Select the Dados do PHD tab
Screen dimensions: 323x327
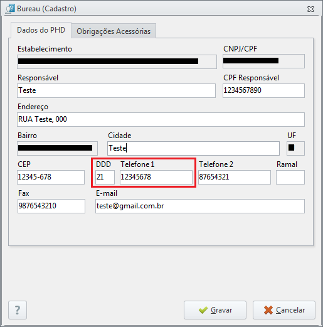click(x=41, y=30)
